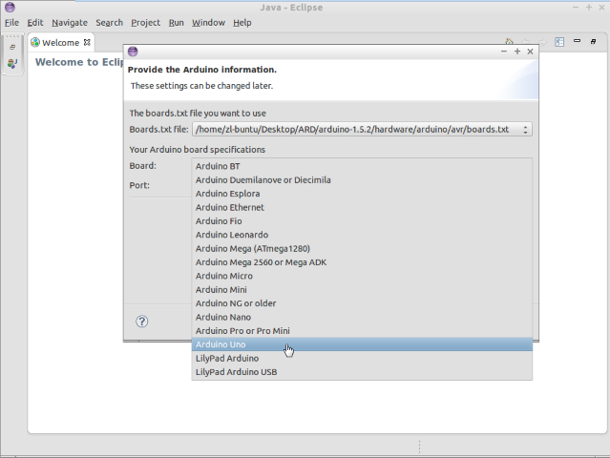Choose Arduino Mega 2560 or Mega ADK
The height and width of the screenshot is (458, 610).
(362, 262)
